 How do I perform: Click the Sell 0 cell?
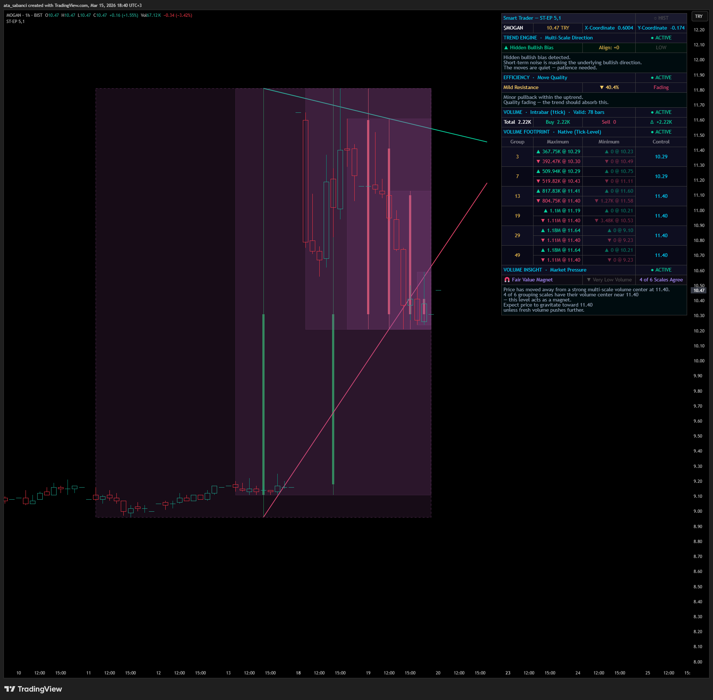(609, 122)
